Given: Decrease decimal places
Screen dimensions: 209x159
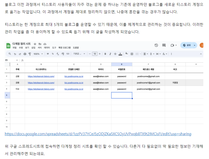Looking at the screenshot, I should (x=57, y=54).
